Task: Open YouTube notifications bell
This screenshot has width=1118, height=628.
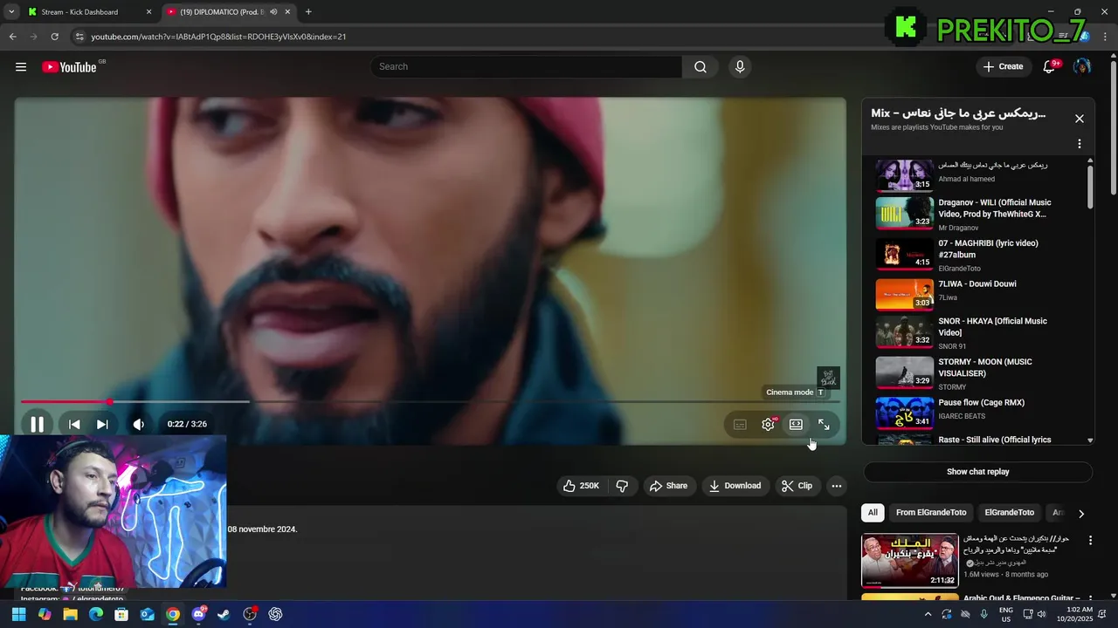Action: pos(1049,67)
